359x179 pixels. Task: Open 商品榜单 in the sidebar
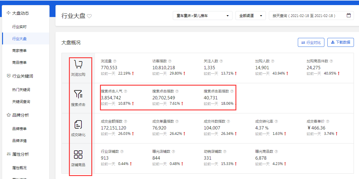[19, 63]
